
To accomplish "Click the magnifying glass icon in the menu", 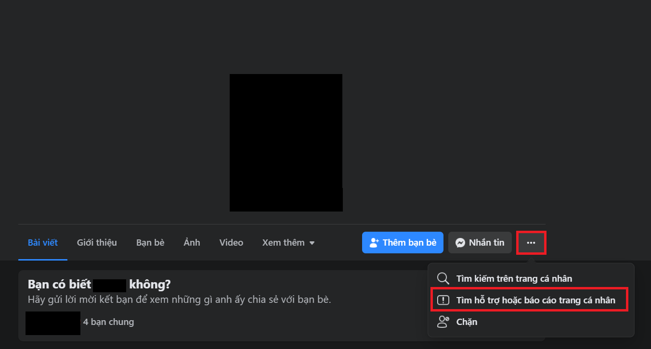I will click(443, 278).
